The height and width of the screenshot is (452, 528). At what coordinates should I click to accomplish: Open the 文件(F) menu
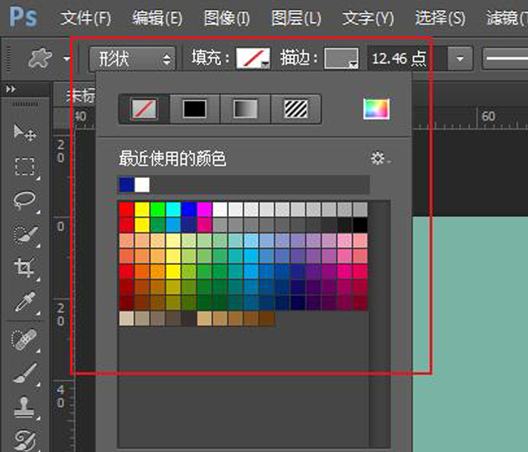point(86,19)
